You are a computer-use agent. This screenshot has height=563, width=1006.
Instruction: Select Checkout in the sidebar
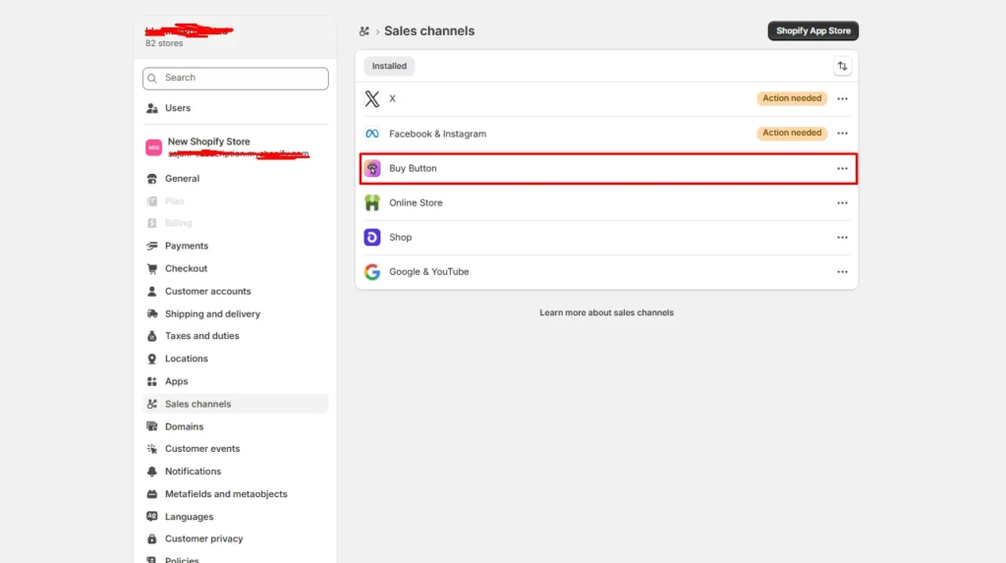coord(236,268)
